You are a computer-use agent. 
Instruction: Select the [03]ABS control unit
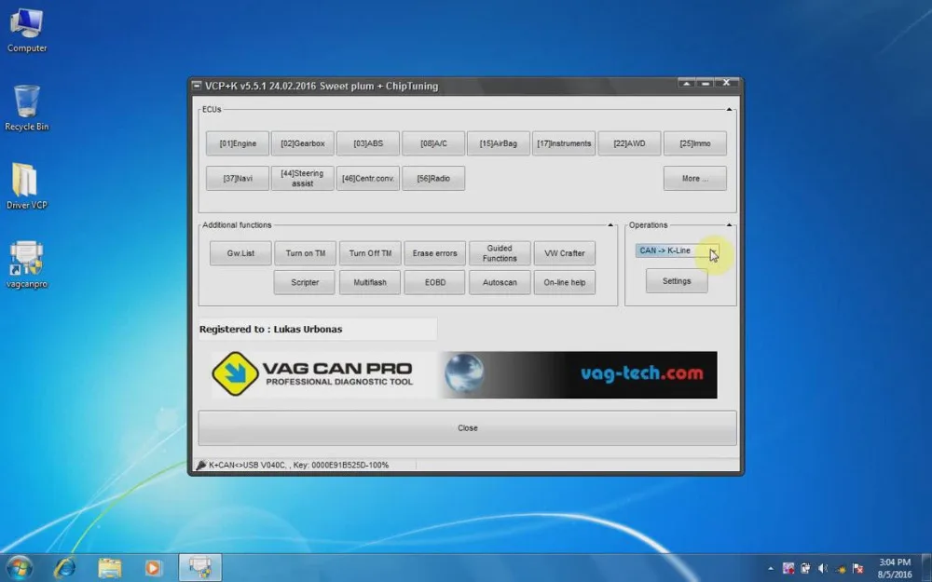click(x=368, y=143)
